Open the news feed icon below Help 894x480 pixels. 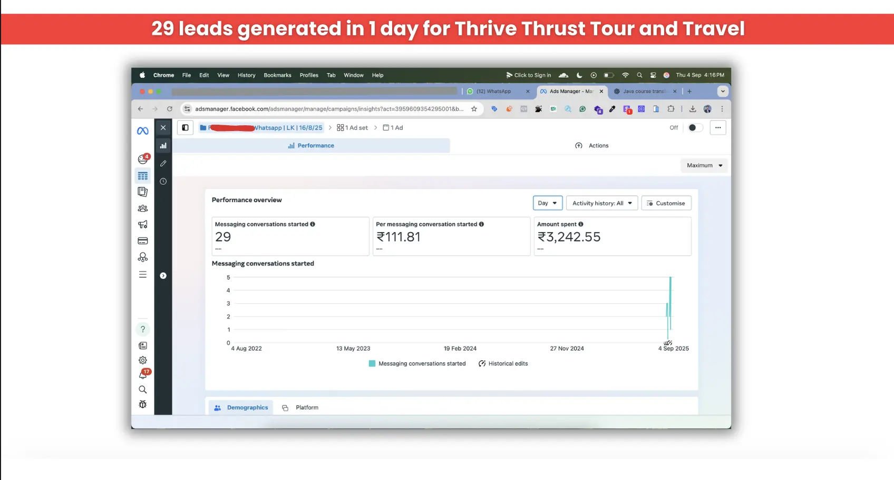click(x=143, y=346)
